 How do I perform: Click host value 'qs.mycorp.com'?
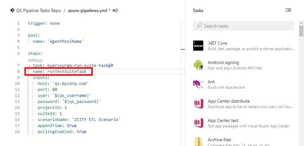70,84
